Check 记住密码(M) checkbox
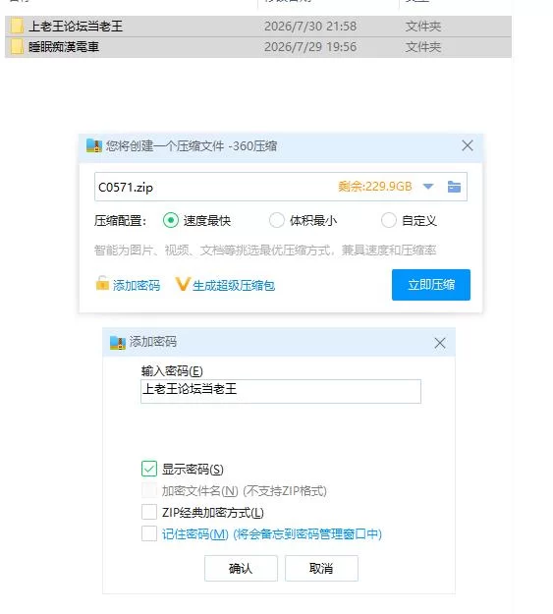553x614 pixels. point(149,533)
